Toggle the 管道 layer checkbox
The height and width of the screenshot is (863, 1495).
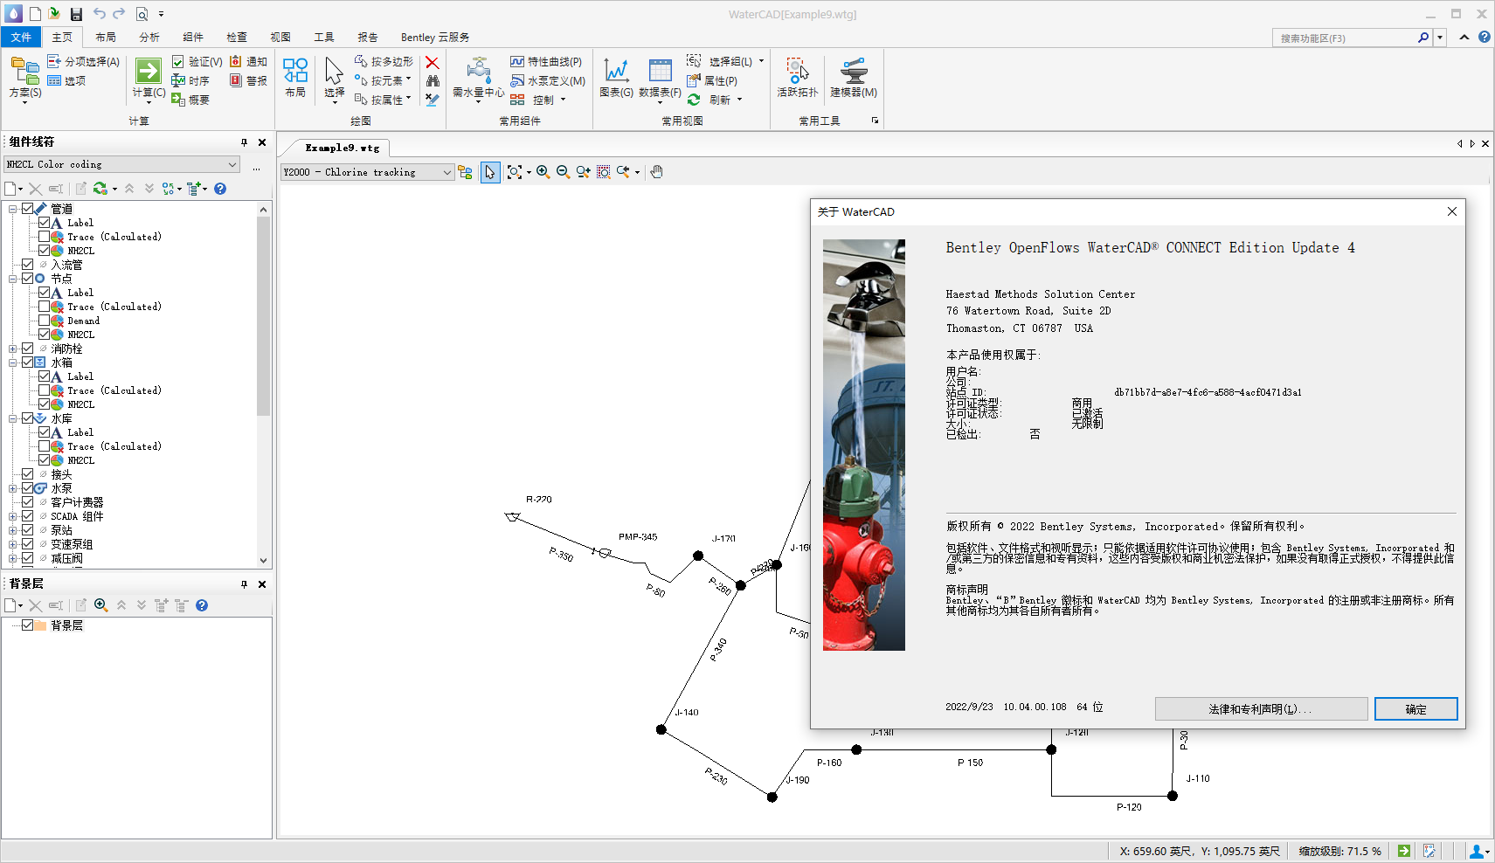pos(27,209)
